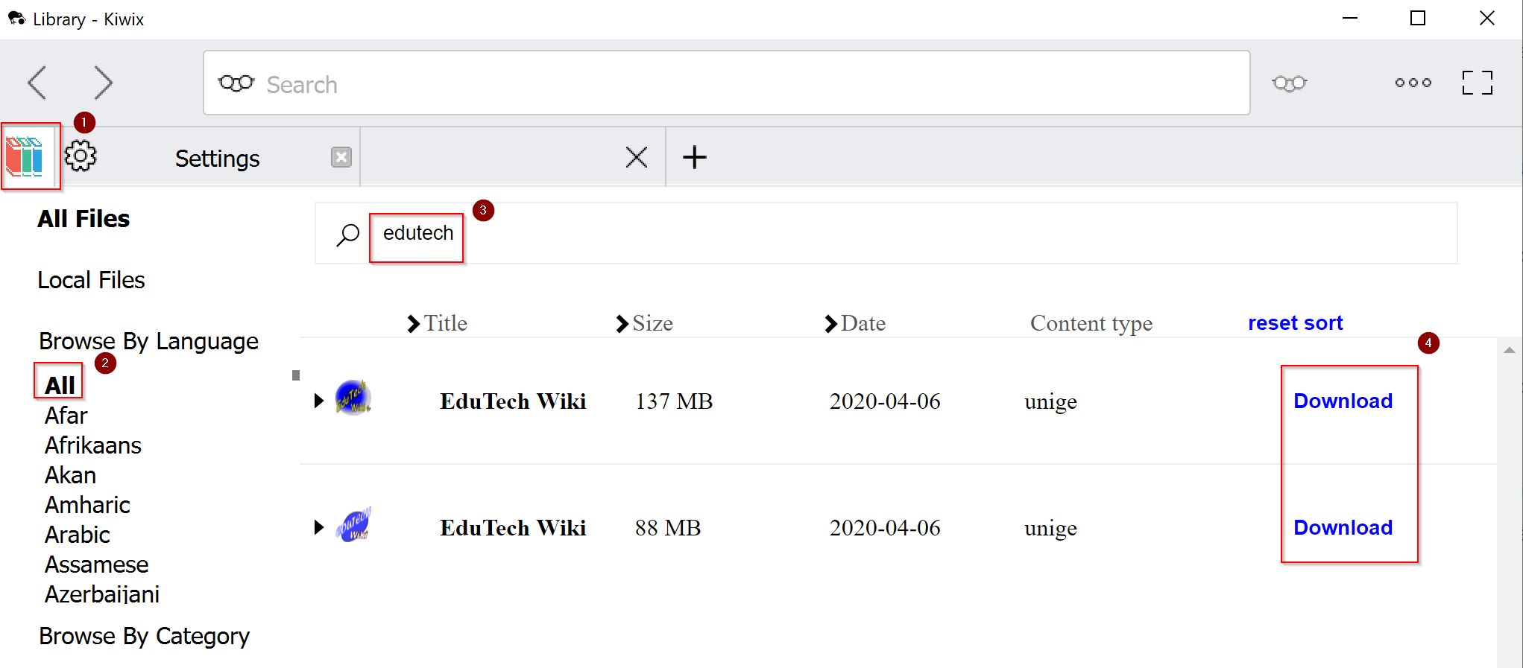Expand details of 137 MB EduTech Wiki

pyautogui.click(x=318, y=401)
